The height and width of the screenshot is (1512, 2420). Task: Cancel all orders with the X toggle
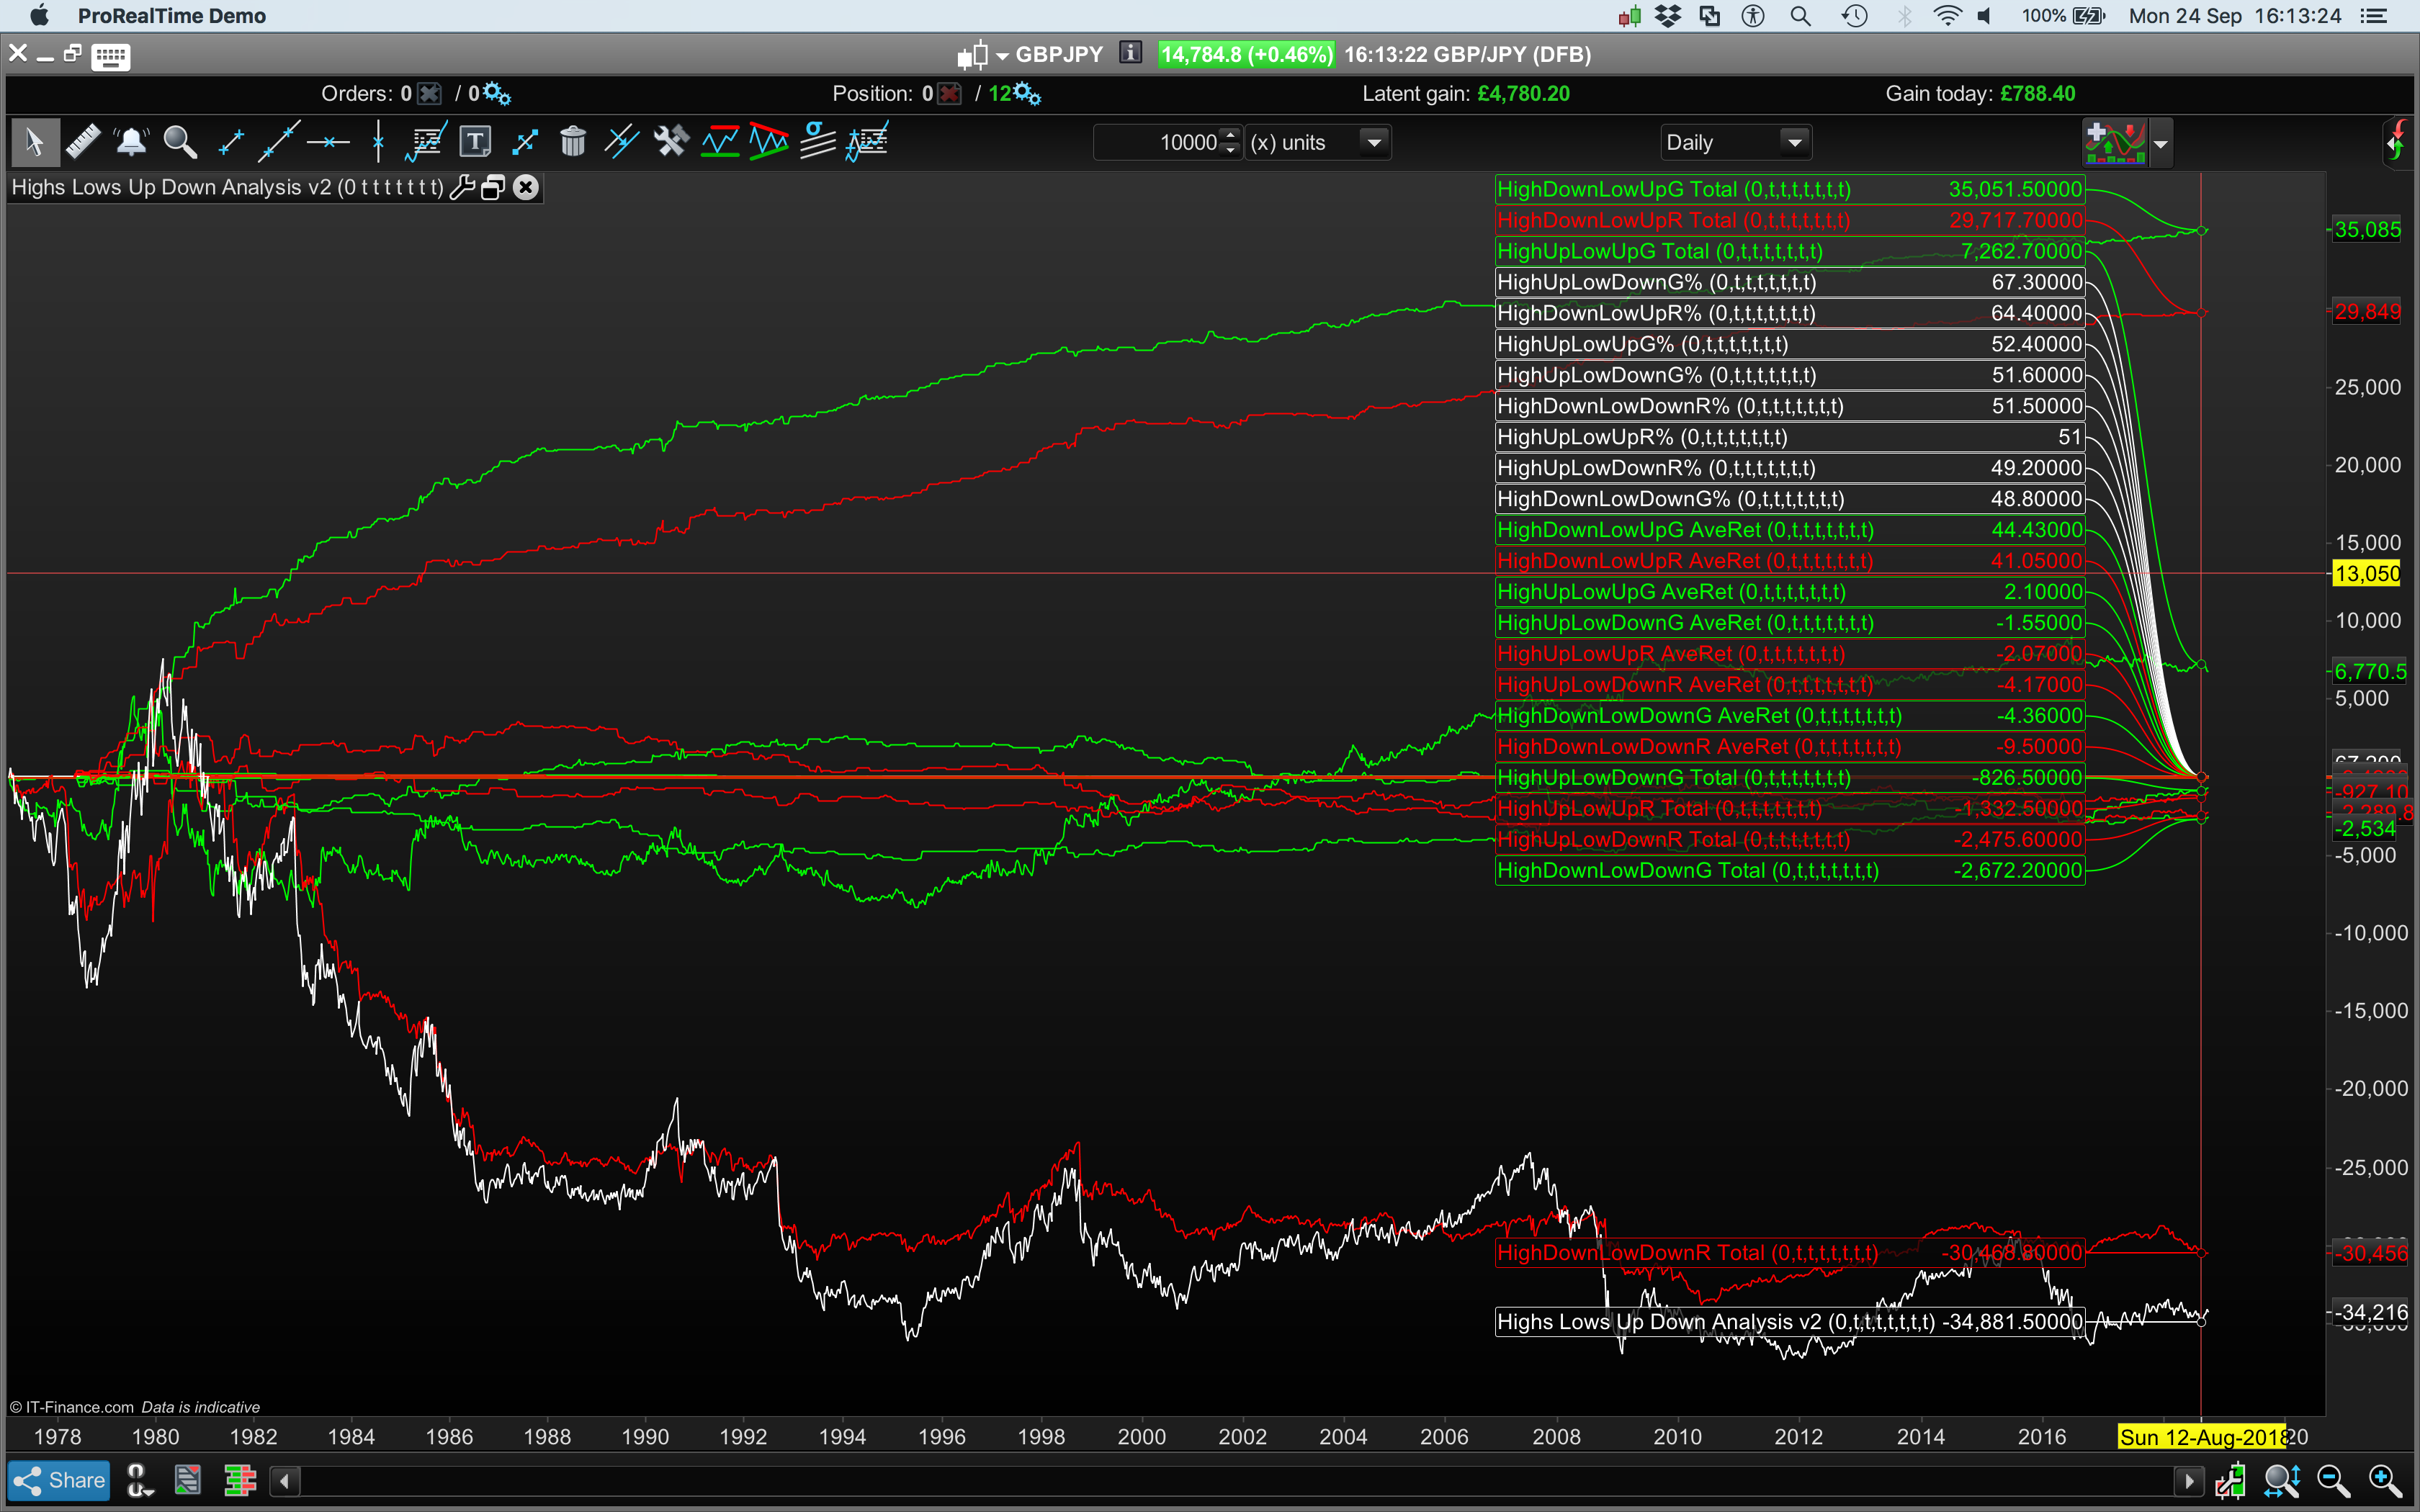tap(430, 94)
